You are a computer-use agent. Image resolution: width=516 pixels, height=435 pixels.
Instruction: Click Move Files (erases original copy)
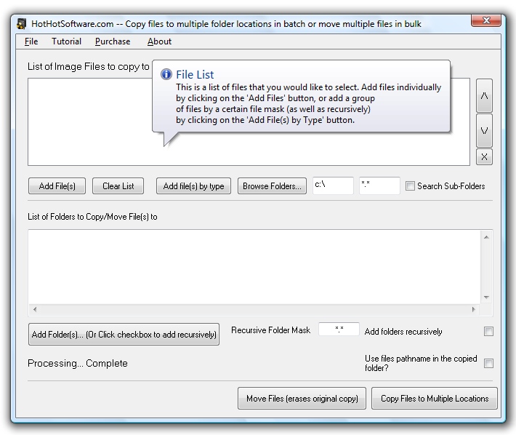tap(302, 399)
